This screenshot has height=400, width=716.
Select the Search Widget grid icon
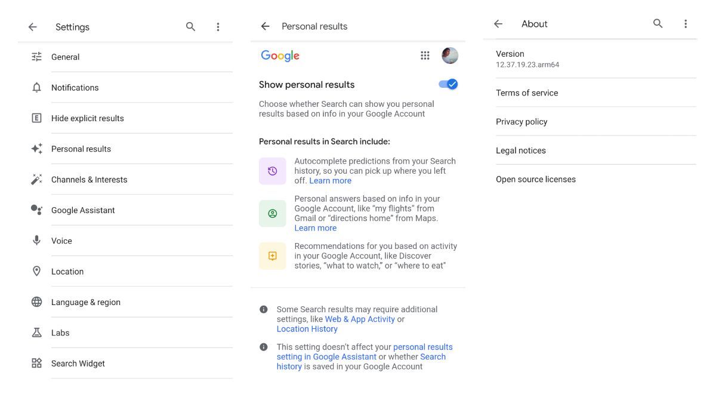pos(36,363)
